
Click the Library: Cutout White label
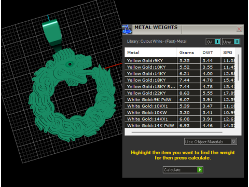[x=157, y=42]
